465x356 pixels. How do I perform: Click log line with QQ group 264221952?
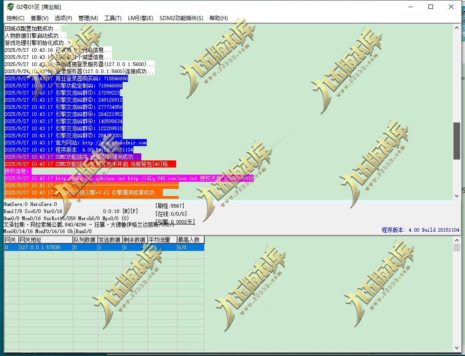63,114
